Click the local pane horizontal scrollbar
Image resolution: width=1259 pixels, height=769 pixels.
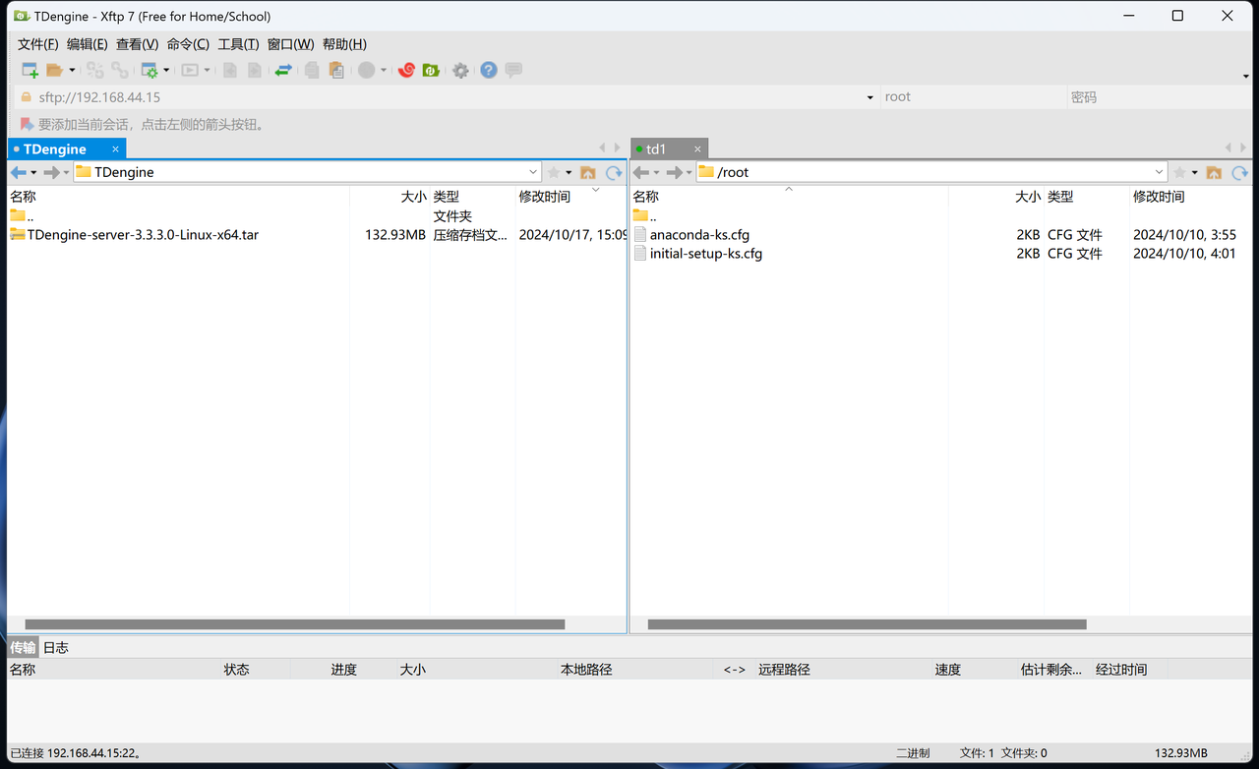[295, 624]
